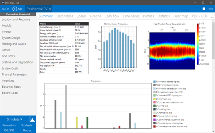Open the Inverter page

(6, 32)
